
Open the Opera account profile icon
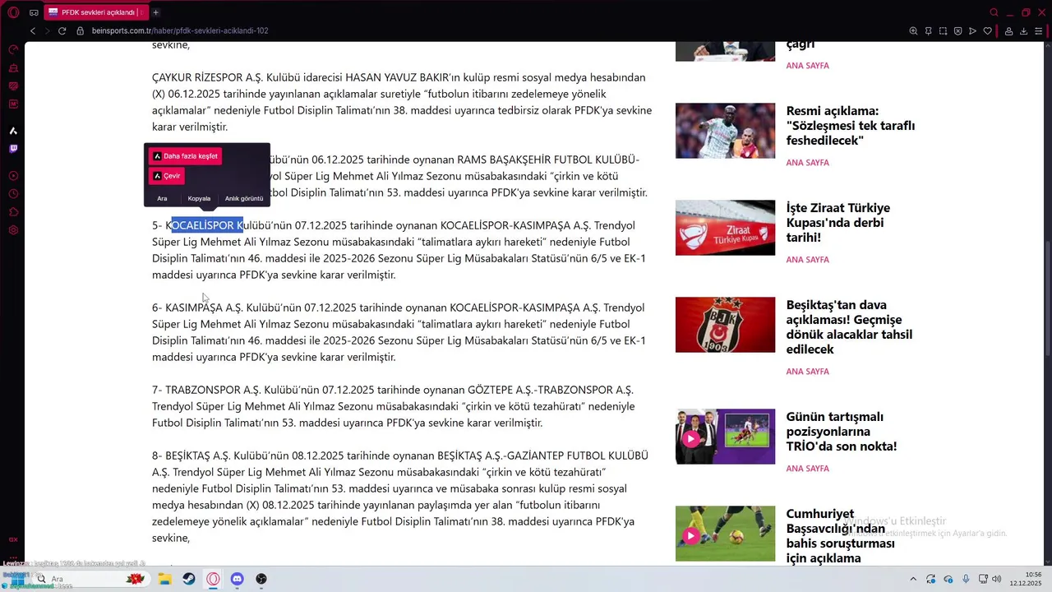tap(1008, 30)
